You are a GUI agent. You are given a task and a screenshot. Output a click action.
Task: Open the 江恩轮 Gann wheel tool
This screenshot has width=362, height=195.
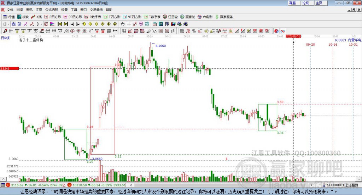click(x=170, y=17)
